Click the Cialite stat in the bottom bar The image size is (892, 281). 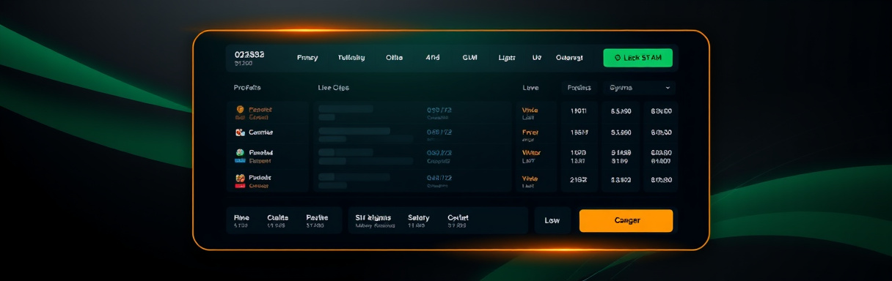pyautogui.click(x=277, y=217)
